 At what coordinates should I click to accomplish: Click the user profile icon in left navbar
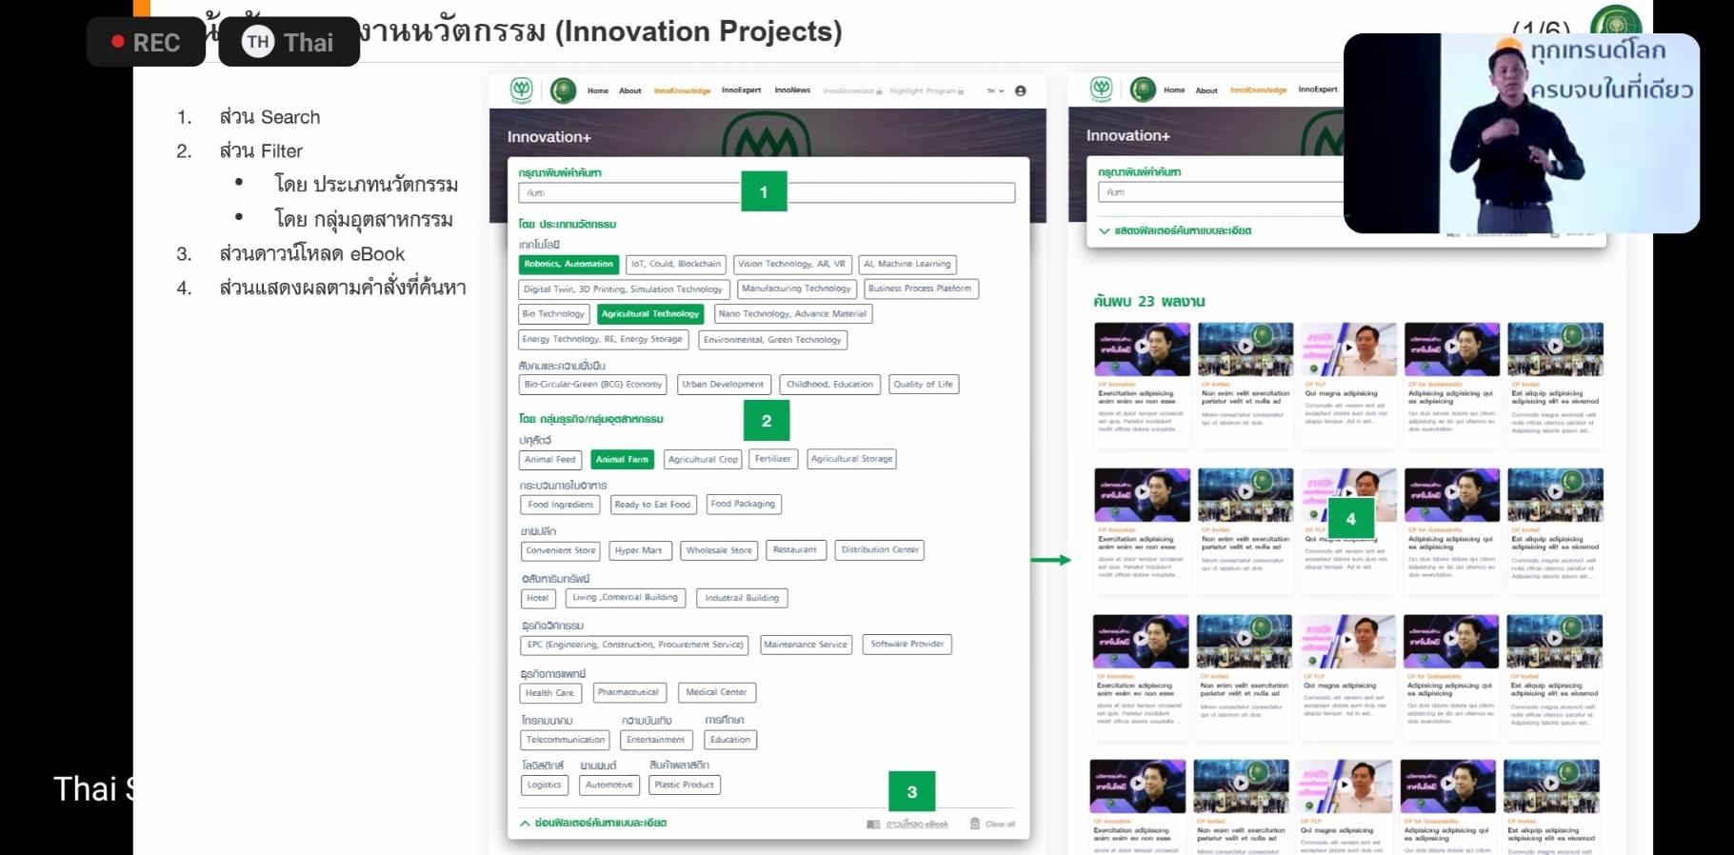click(x=1020, y=91)
